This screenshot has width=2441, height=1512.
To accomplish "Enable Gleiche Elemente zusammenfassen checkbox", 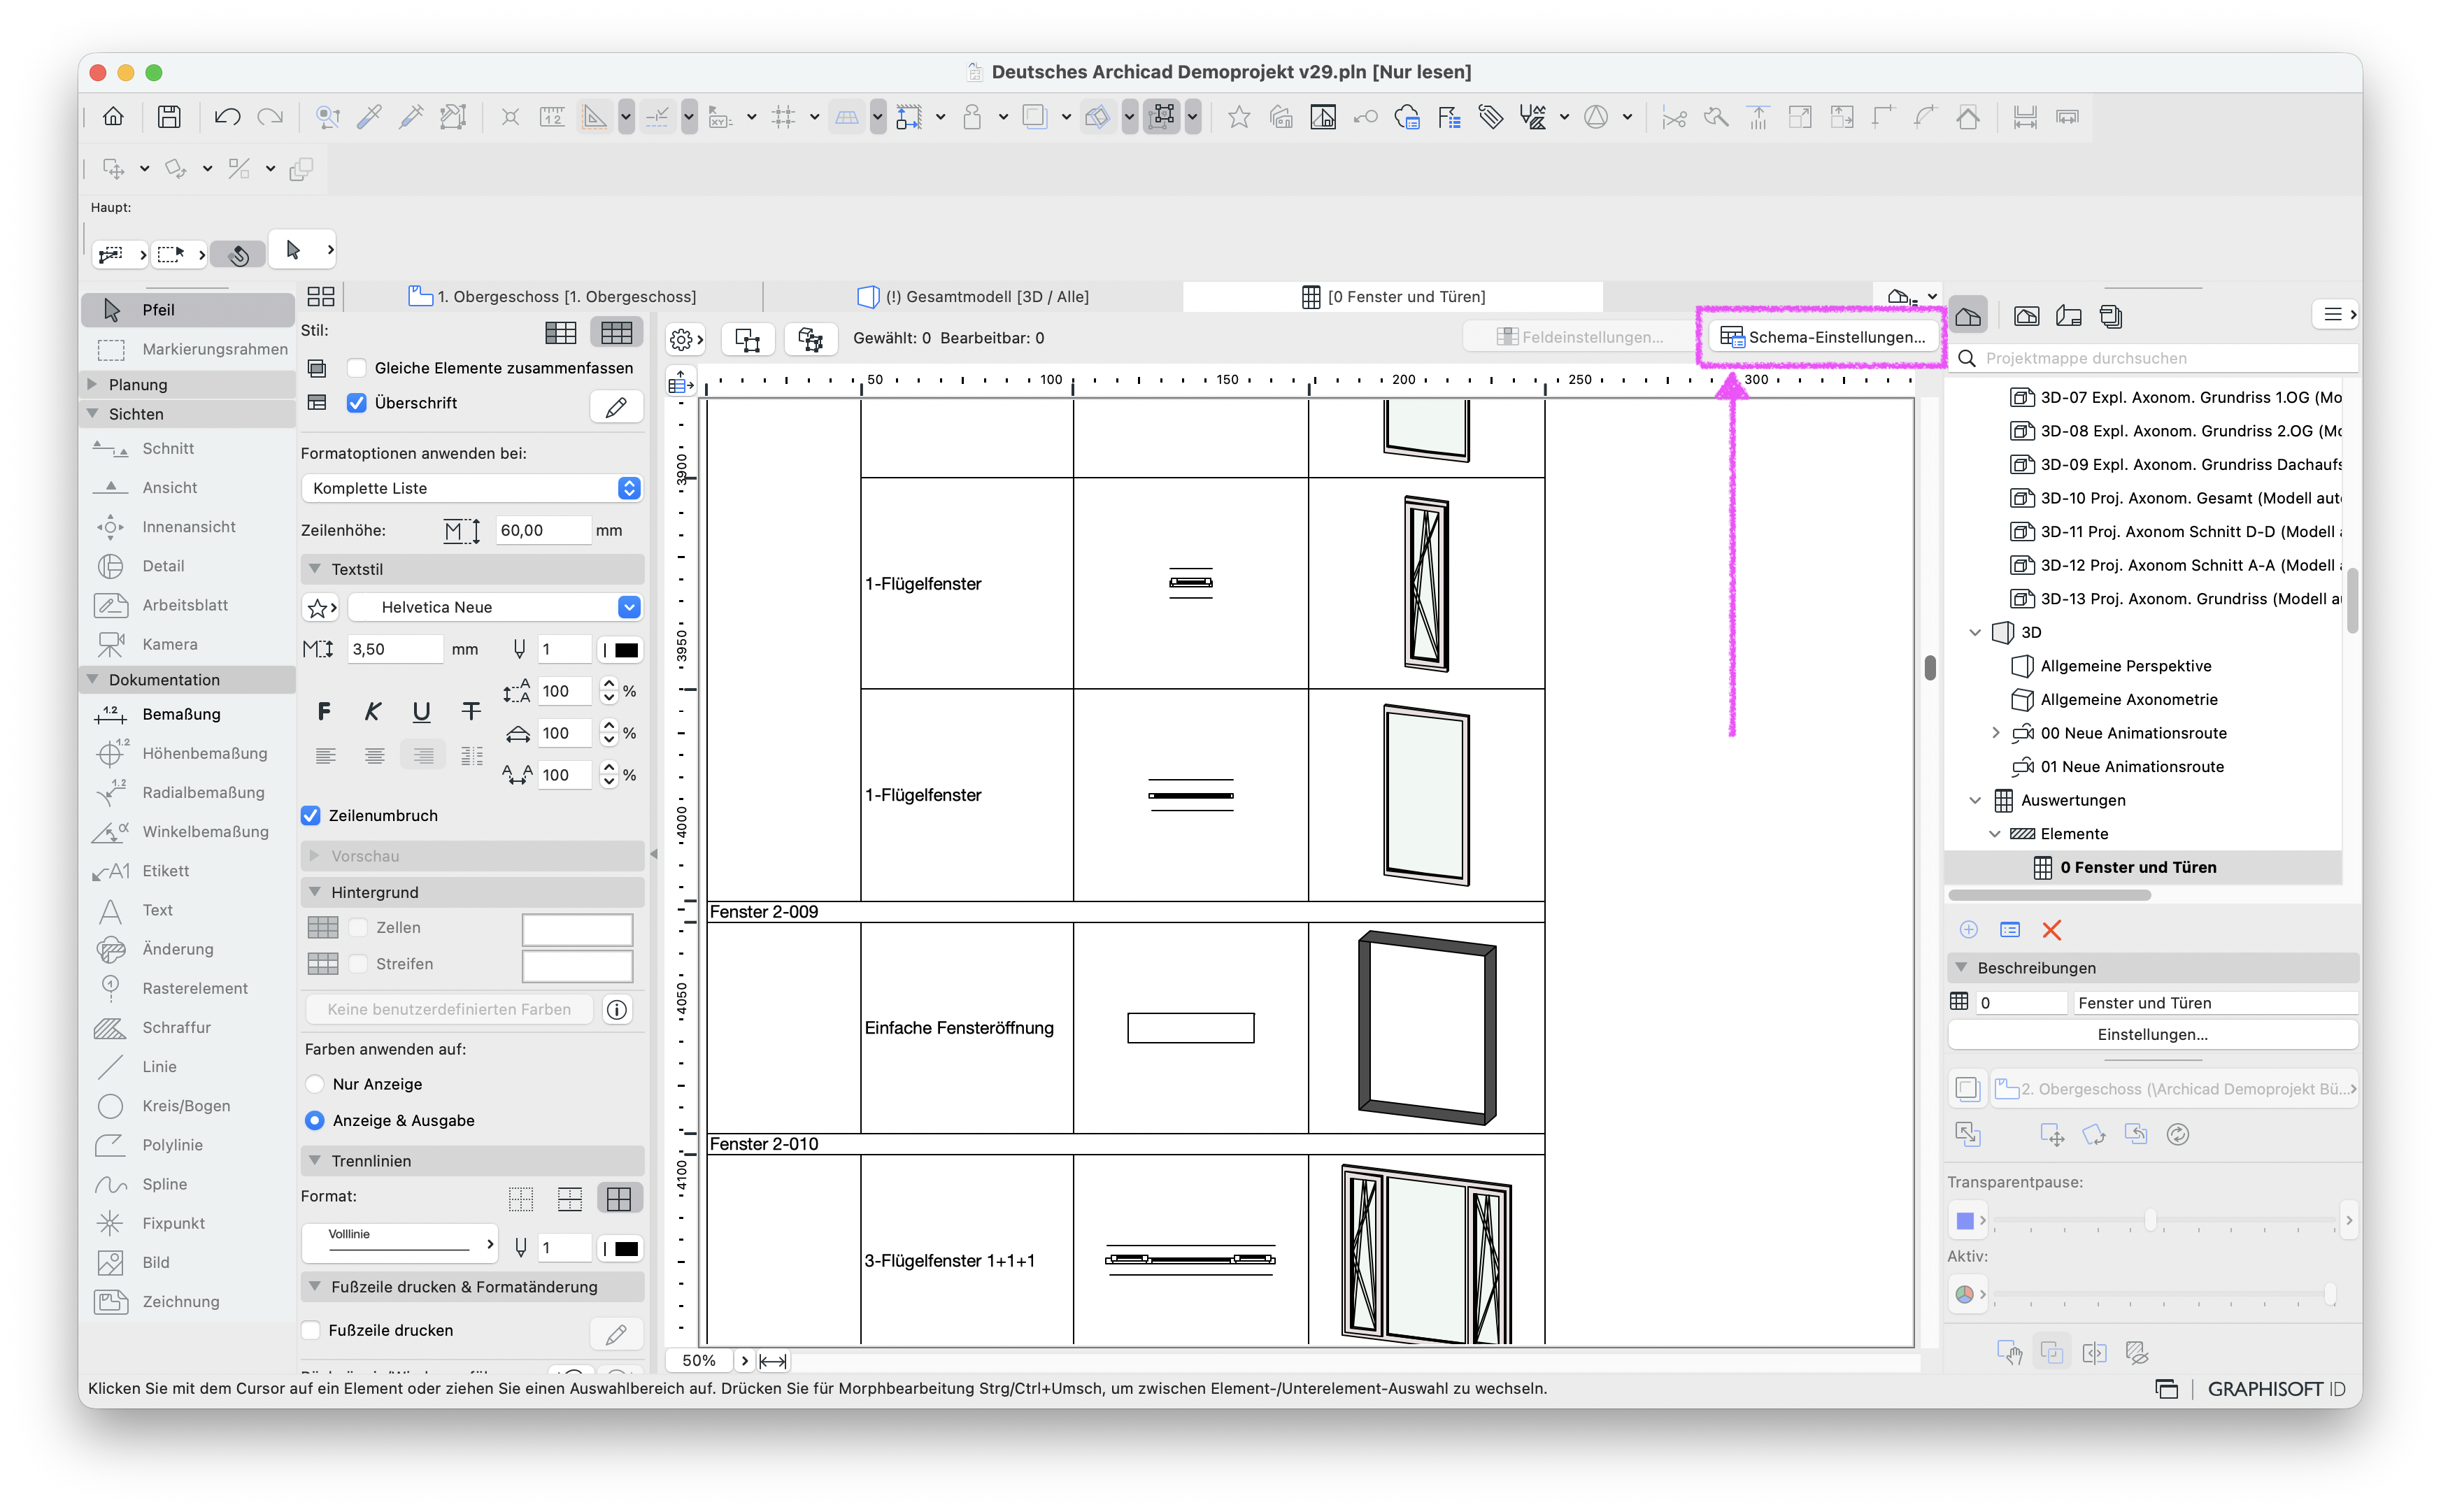I will [x=357, y=368].
